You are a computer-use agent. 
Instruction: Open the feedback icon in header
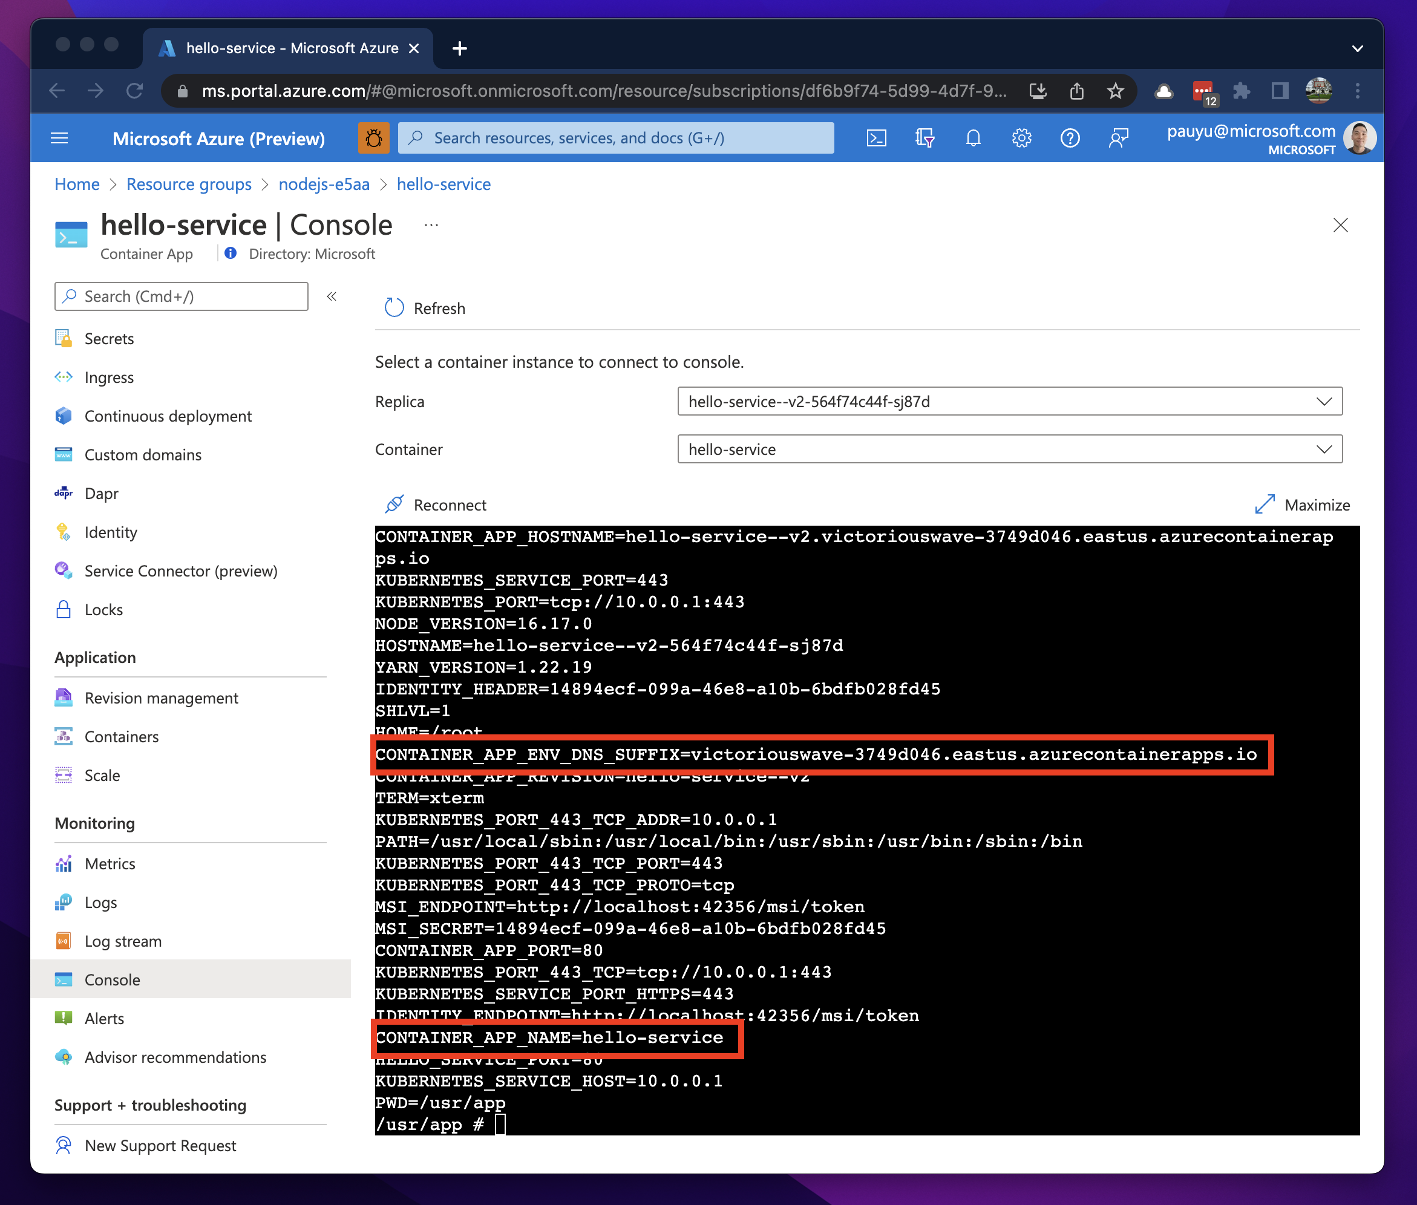click(x=1118, y=139)
